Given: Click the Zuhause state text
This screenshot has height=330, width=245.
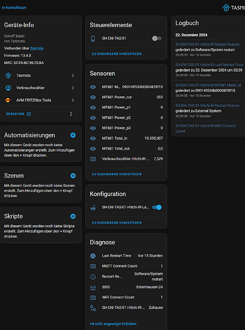Looking at the screenshot, I should point(156,308).
